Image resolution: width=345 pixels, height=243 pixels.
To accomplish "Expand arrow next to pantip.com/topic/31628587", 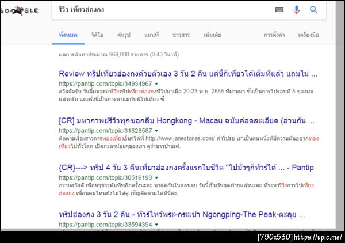I will [156, 131].
